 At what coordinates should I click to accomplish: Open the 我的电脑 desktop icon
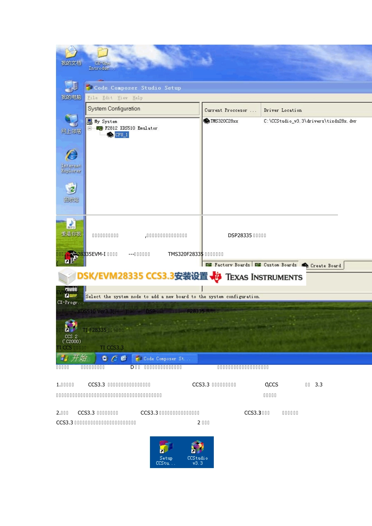click(x=71, y=90)
